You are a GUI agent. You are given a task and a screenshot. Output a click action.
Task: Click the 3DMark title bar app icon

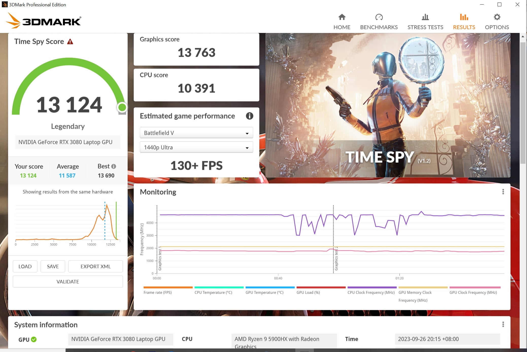point(5,5)
